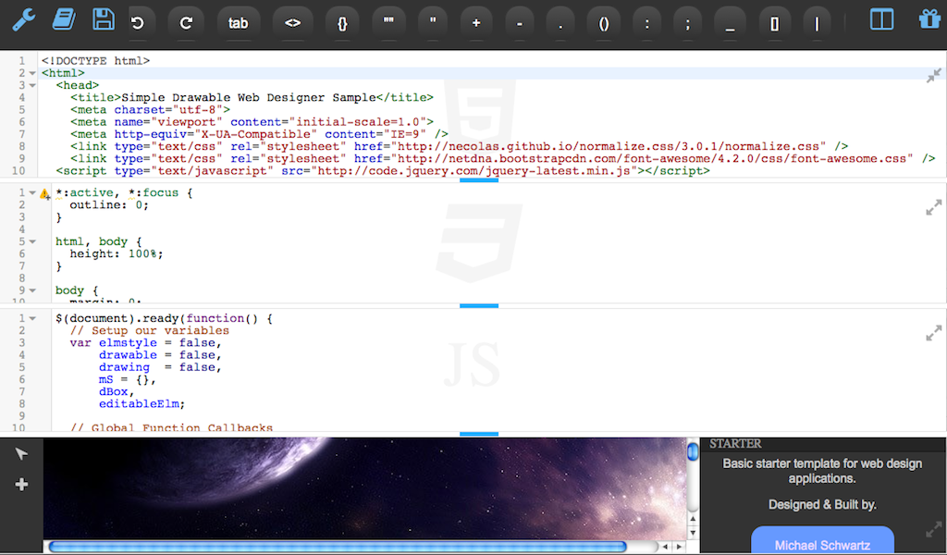Viewport: 947px width, 555px height.
Task: Toggle the split view layout icon
Action: (880, 18)
